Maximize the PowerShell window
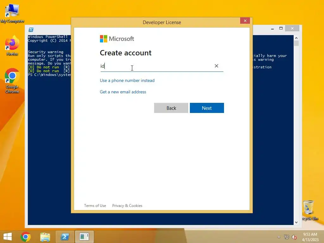The height and width of the screenshot is (243, 324). click(281, 28)
